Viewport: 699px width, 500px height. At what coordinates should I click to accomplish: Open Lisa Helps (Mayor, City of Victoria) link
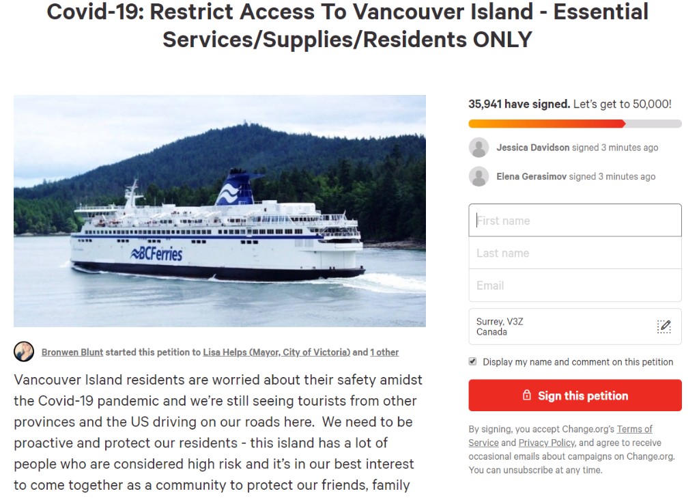point(276,352)
